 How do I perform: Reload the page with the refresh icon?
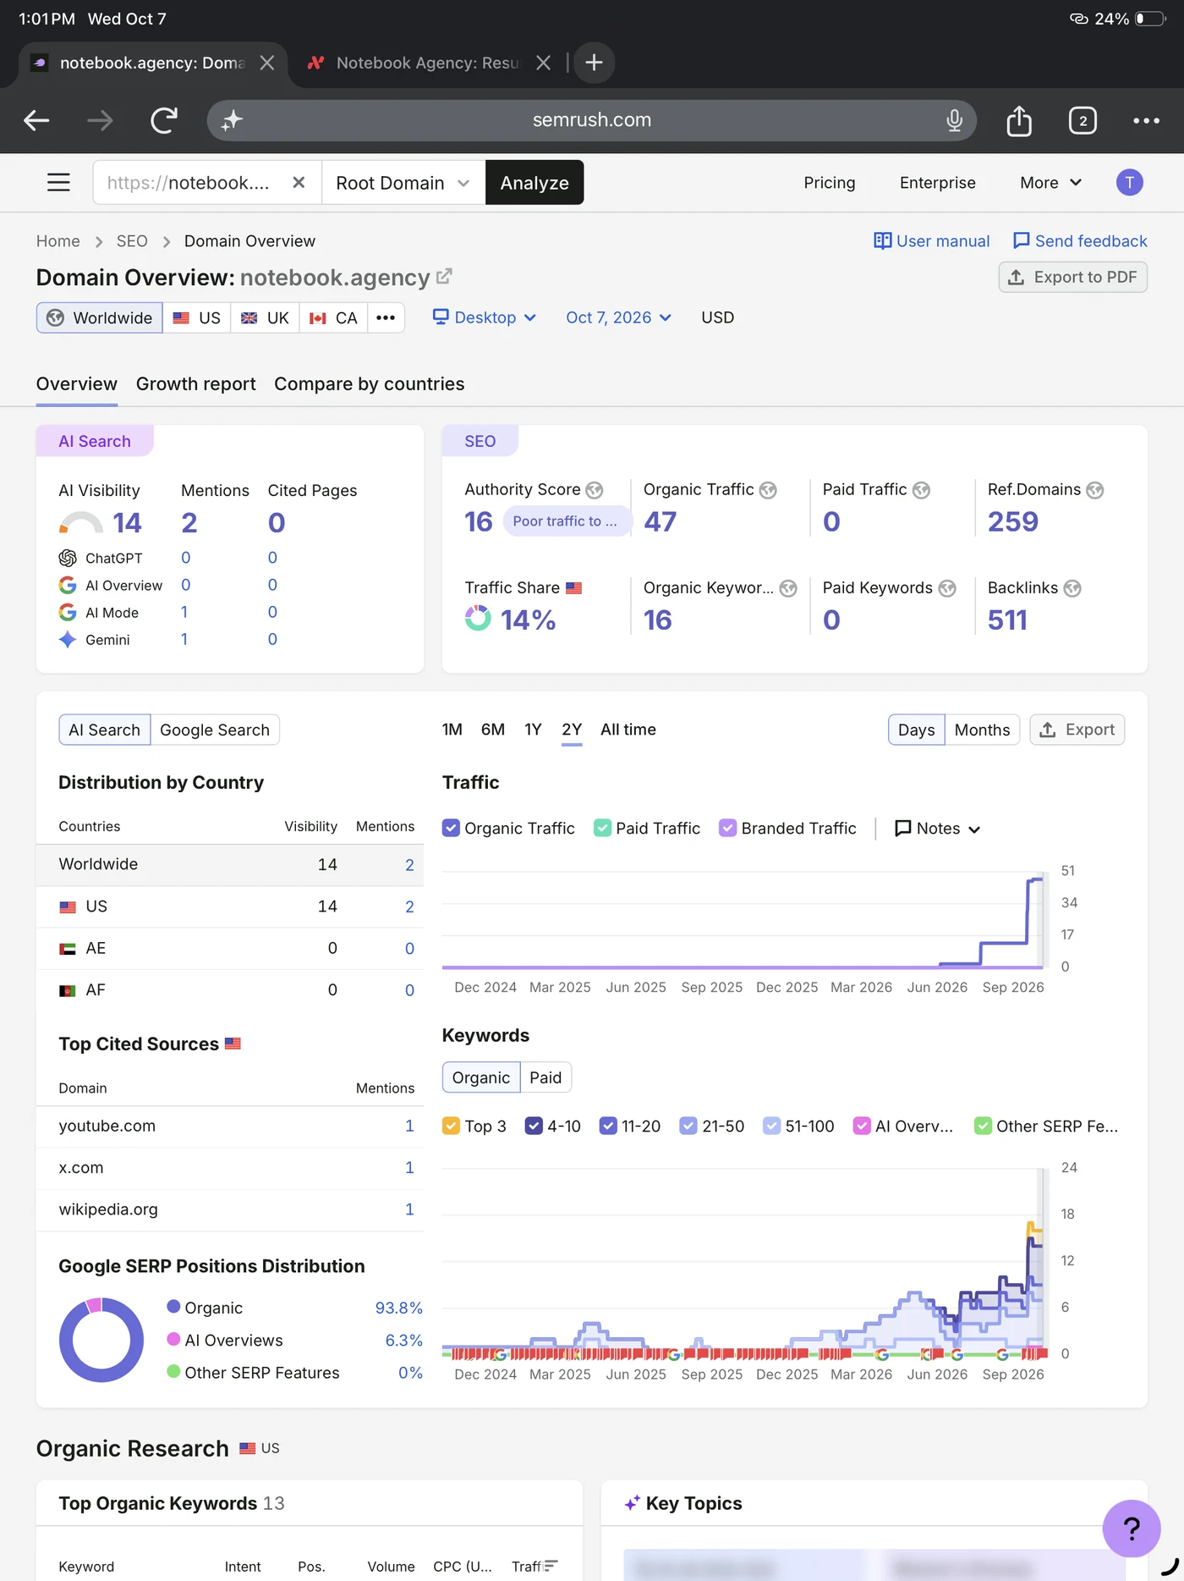click(x=164, y=120)
